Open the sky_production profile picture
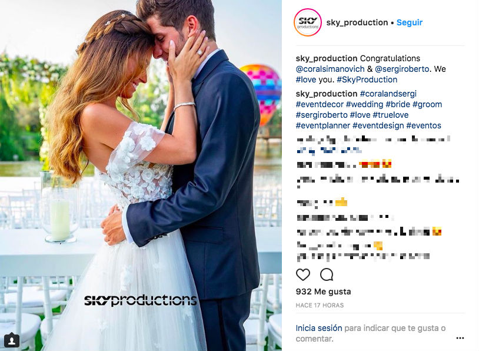Screen dimensions: 479x351 (x=308, y=22)
